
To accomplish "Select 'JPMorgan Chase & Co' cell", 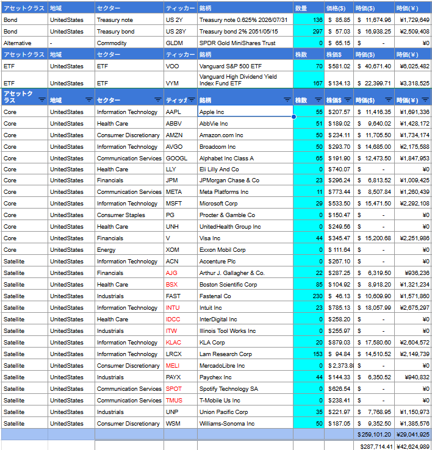I will tap(245, 180).
